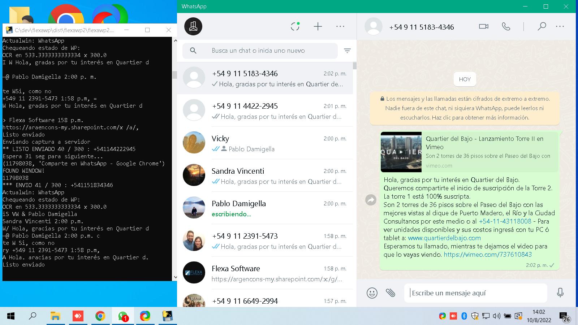The height and width of the screenshot is (325, 578).
Task: Open Bluetooth tray icon
Action: 464,316
